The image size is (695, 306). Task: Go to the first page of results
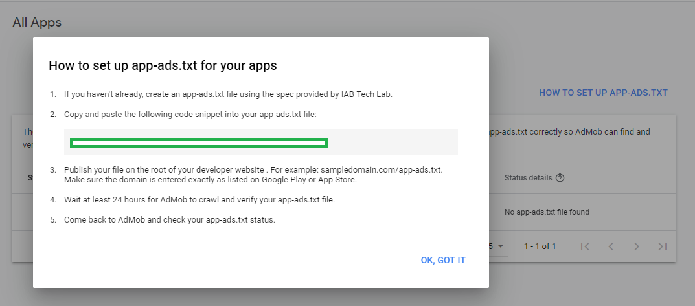[585, 246]
